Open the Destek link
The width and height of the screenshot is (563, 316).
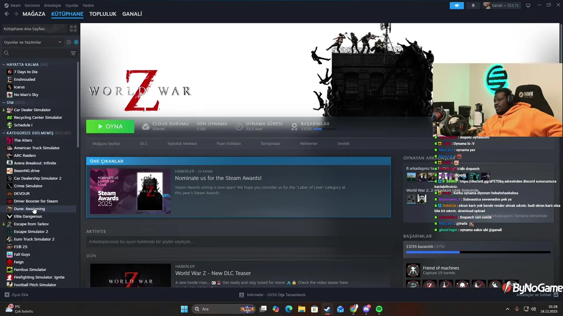click(344, 144)
